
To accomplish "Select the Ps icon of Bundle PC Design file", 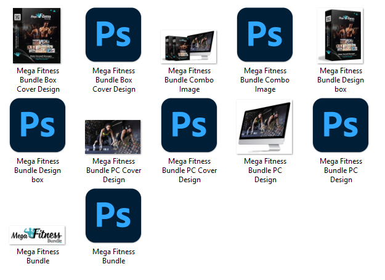I will tap(341, 125).
